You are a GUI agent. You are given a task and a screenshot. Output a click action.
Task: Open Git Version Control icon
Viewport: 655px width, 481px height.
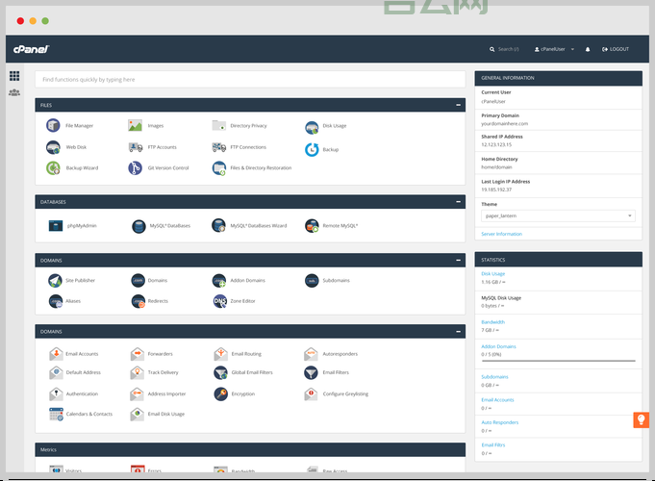135,168
